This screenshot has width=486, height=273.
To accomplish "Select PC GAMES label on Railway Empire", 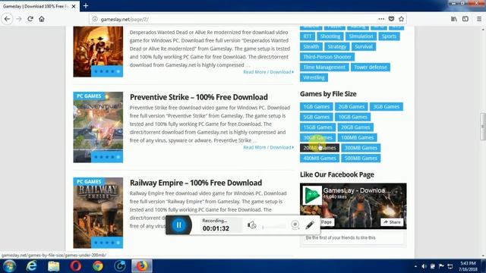I will pos(89,182).
